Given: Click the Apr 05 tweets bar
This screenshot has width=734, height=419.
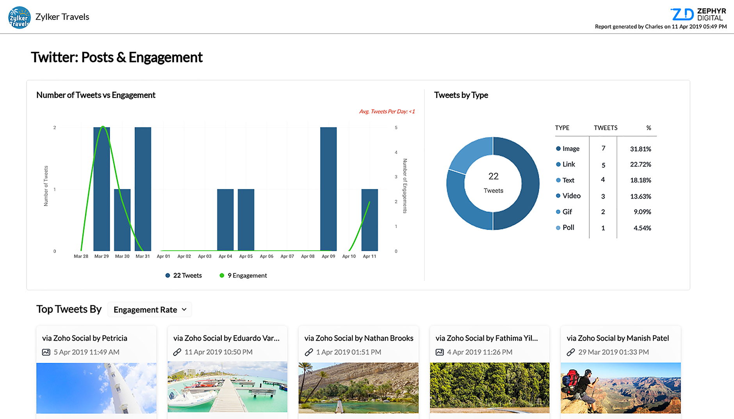Looking at the screenshot, I should point(246,220).
